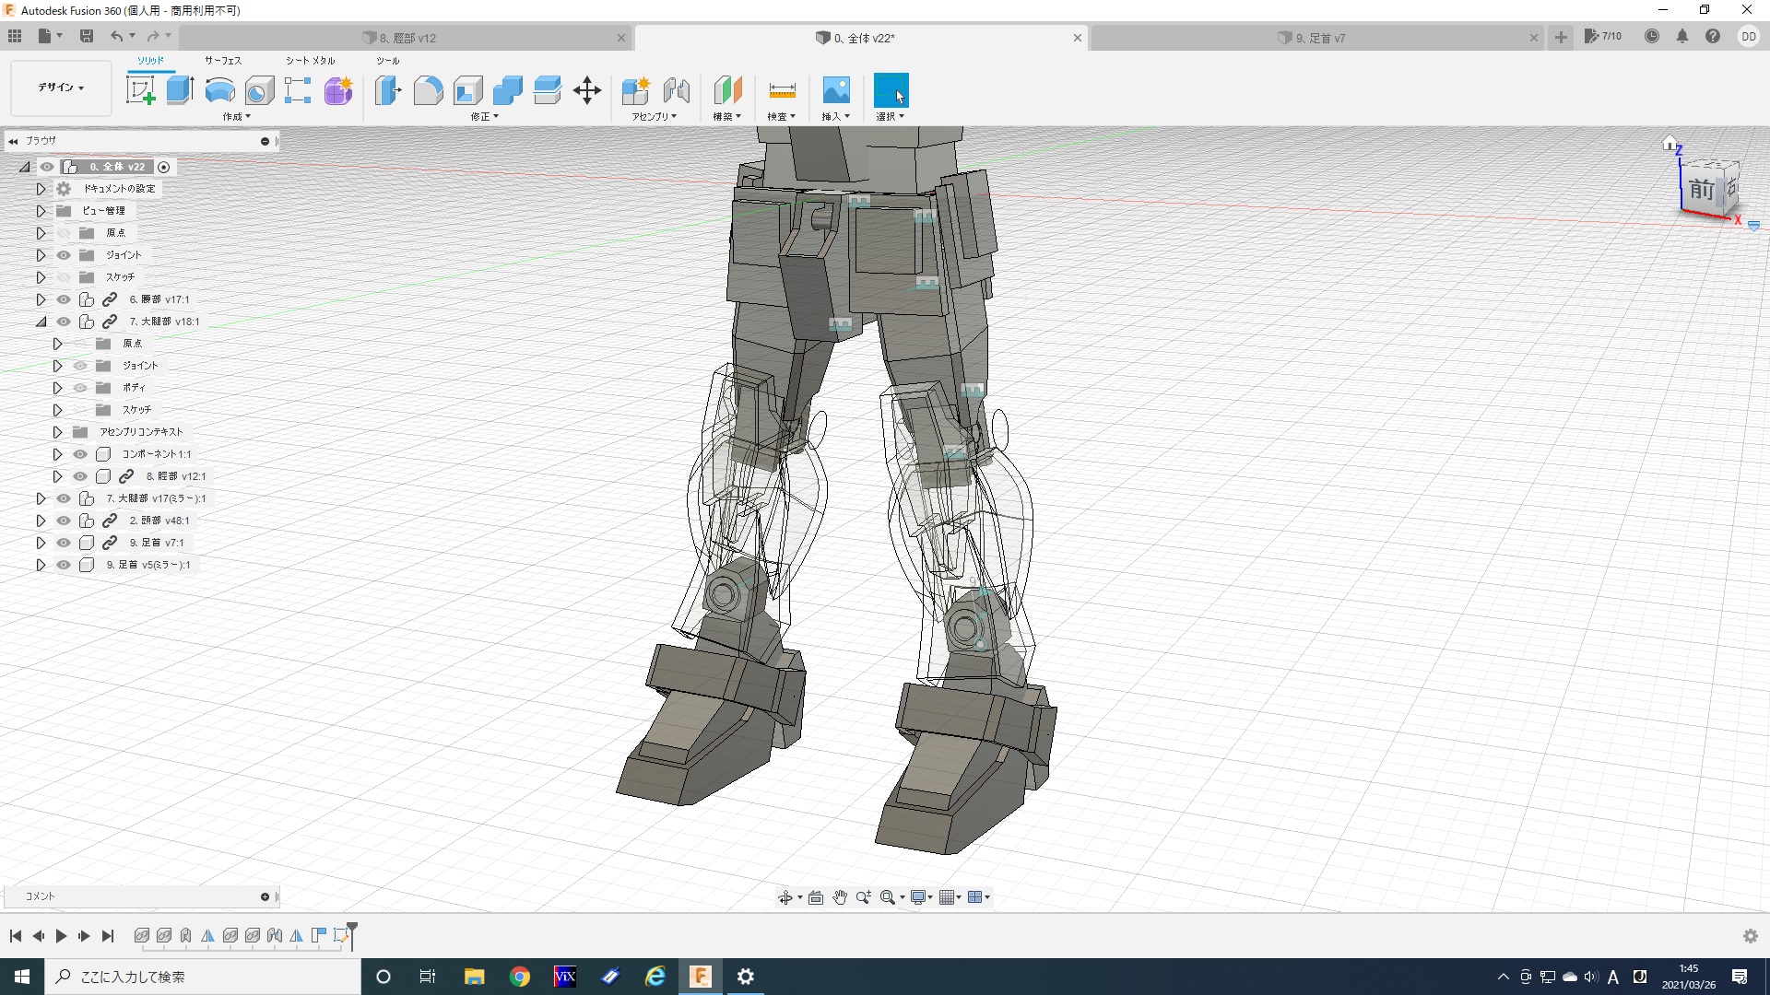Click the Orbit navigation icon
Viewport: 1770px width, 995px height.
tap(785, 897)
